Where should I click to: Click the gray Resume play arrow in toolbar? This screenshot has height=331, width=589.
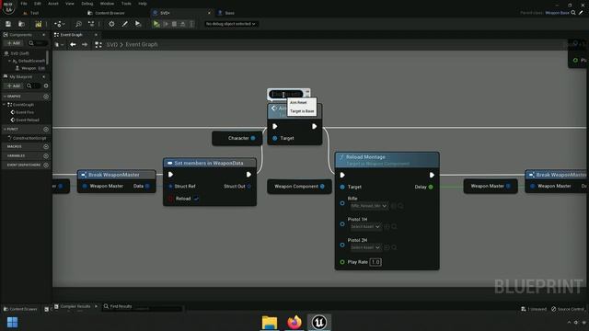pyautogui.click(x=166, y=24)
